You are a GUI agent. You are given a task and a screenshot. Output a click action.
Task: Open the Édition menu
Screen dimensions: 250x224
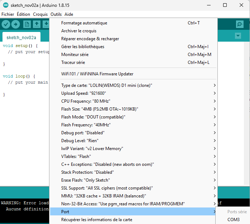23,14
